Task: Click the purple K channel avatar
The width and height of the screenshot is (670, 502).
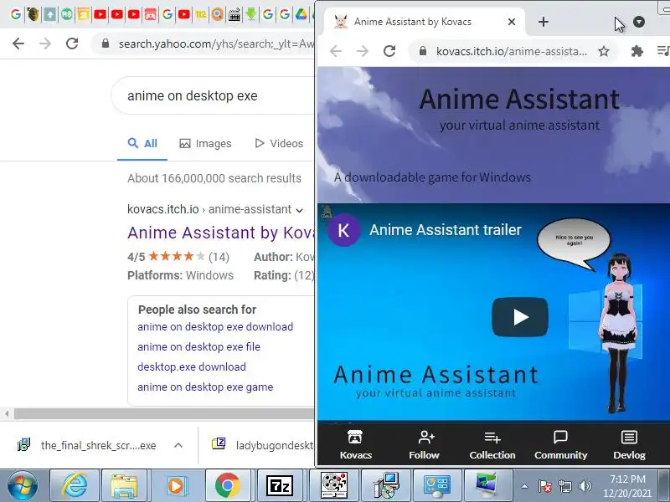Action: tap(343, 230)
